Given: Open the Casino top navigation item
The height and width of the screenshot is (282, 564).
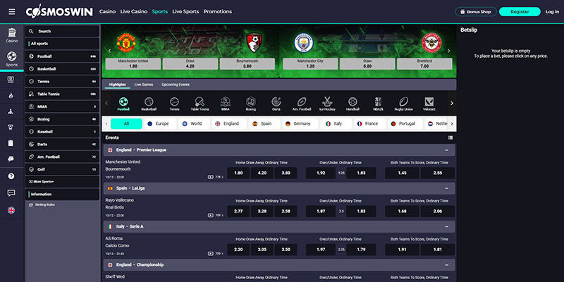Looking at the screenshot, I should [x=108, y=11].
